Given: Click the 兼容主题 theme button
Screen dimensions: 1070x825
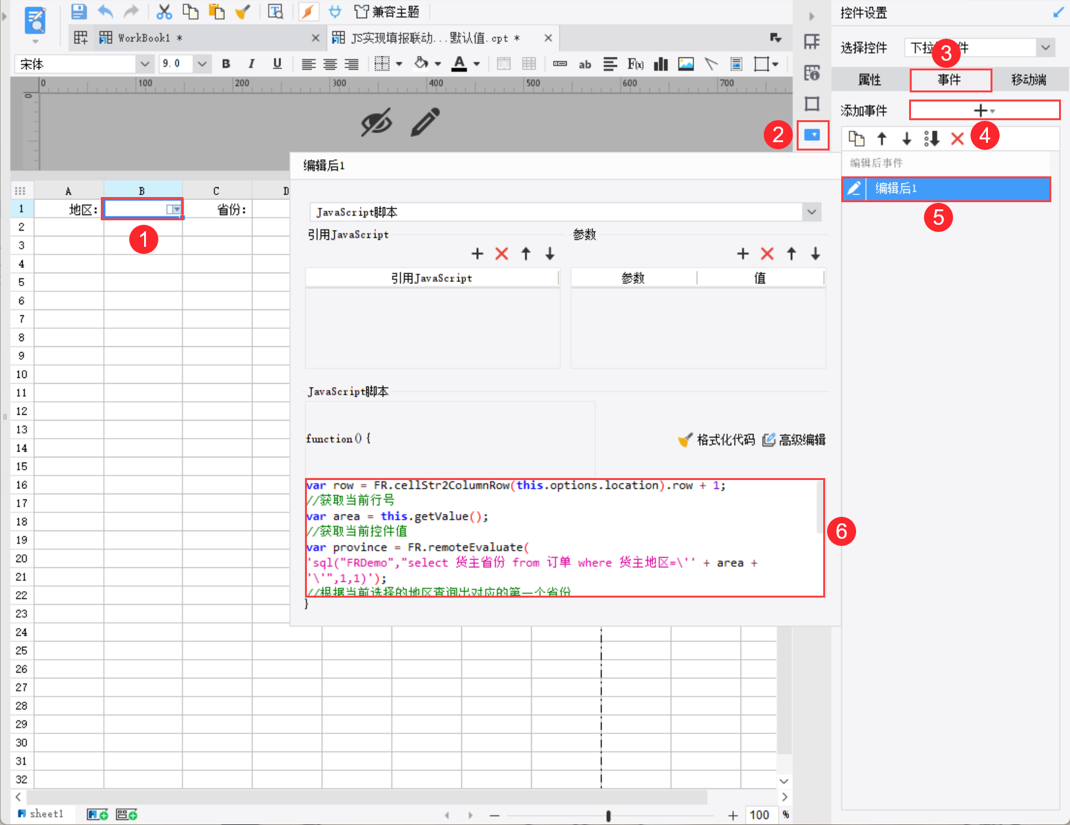Looking at the screenshot, I should [387, 12].
